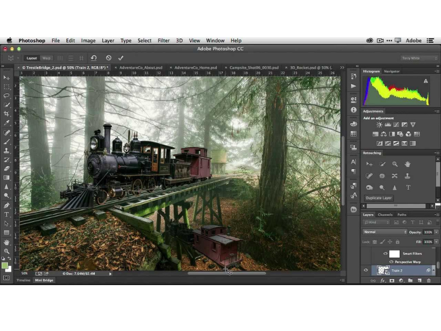
Task: Select the Crop tool
Action: [7, 113]
